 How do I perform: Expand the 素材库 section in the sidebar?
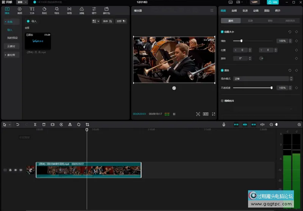(11, 55)
